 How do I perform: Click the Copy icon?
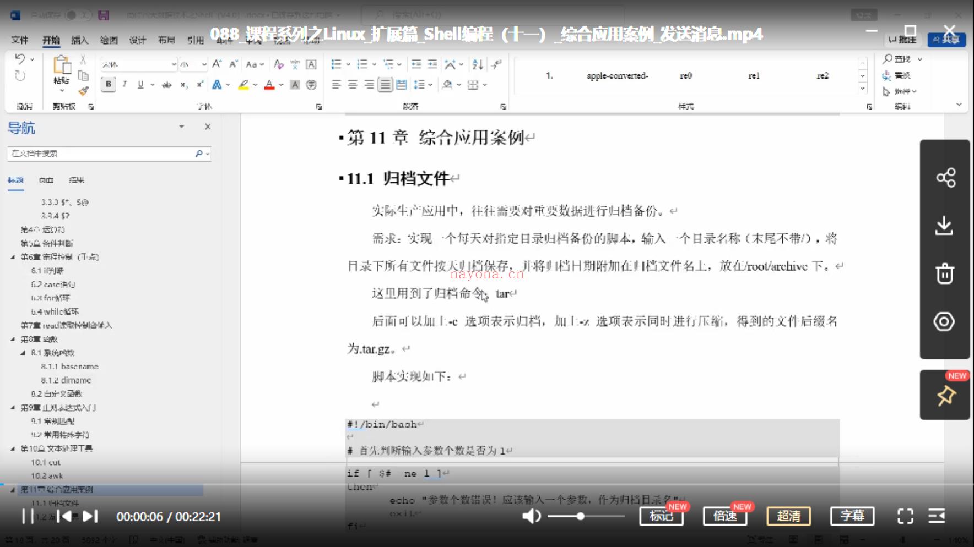[83, 75]
